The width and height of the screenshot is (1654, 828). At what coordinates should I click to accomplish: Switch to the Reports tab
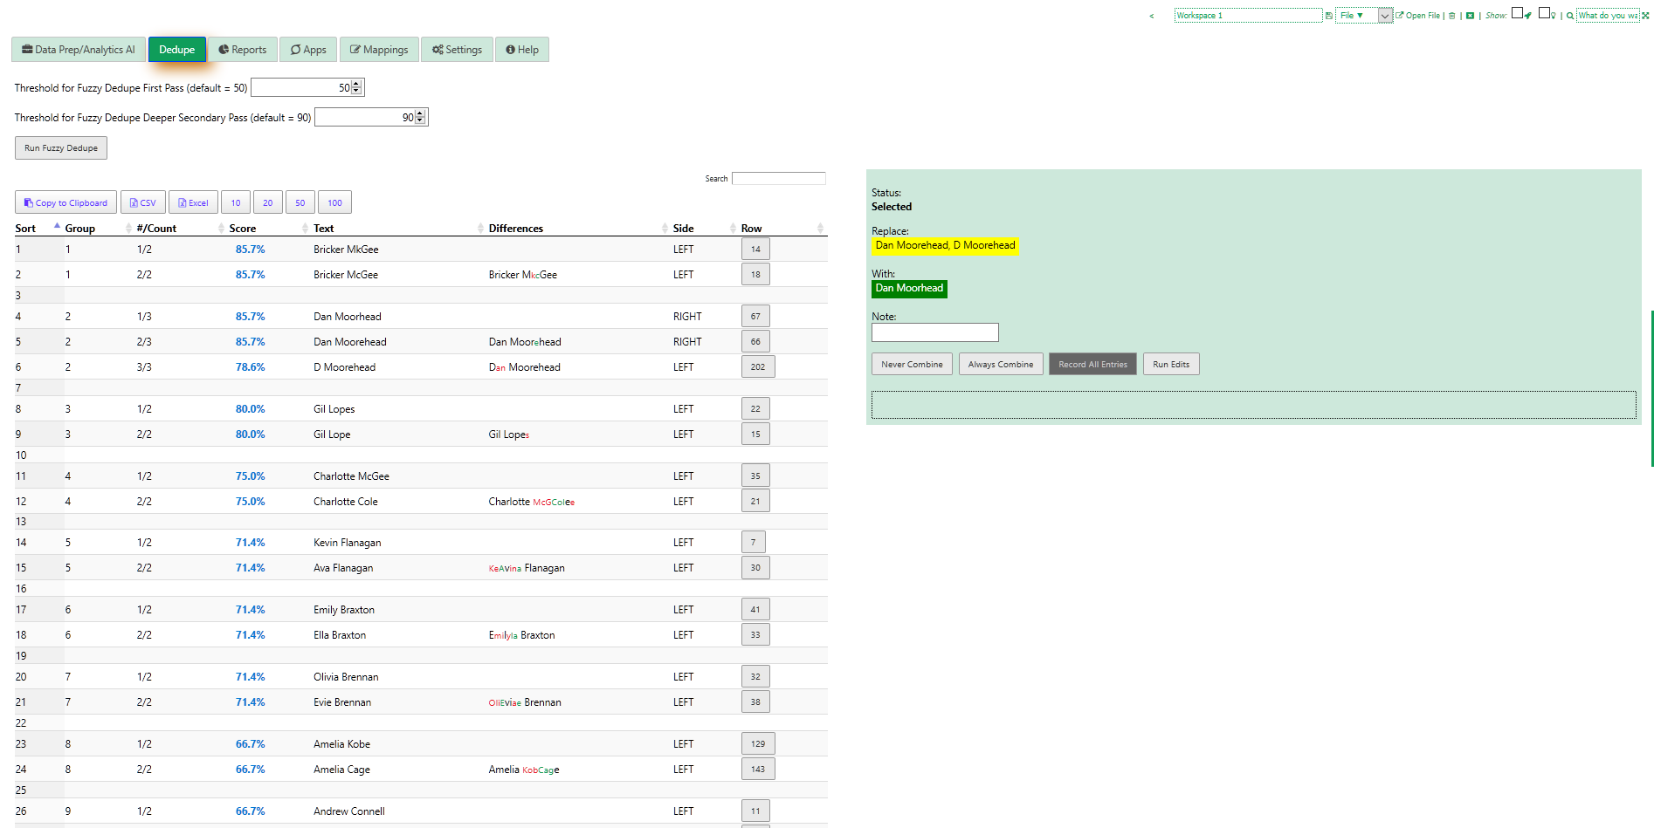[243, 49]
